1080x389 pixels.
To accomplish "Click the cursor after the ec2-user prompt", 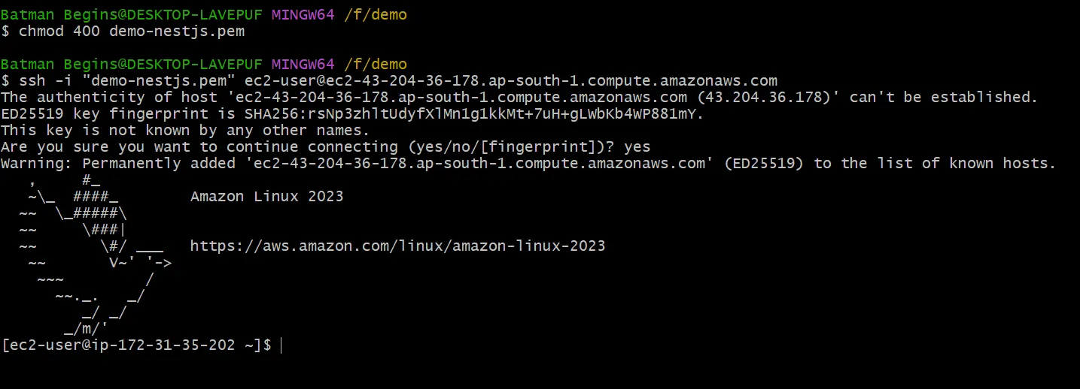I will [x=281, y=345].
